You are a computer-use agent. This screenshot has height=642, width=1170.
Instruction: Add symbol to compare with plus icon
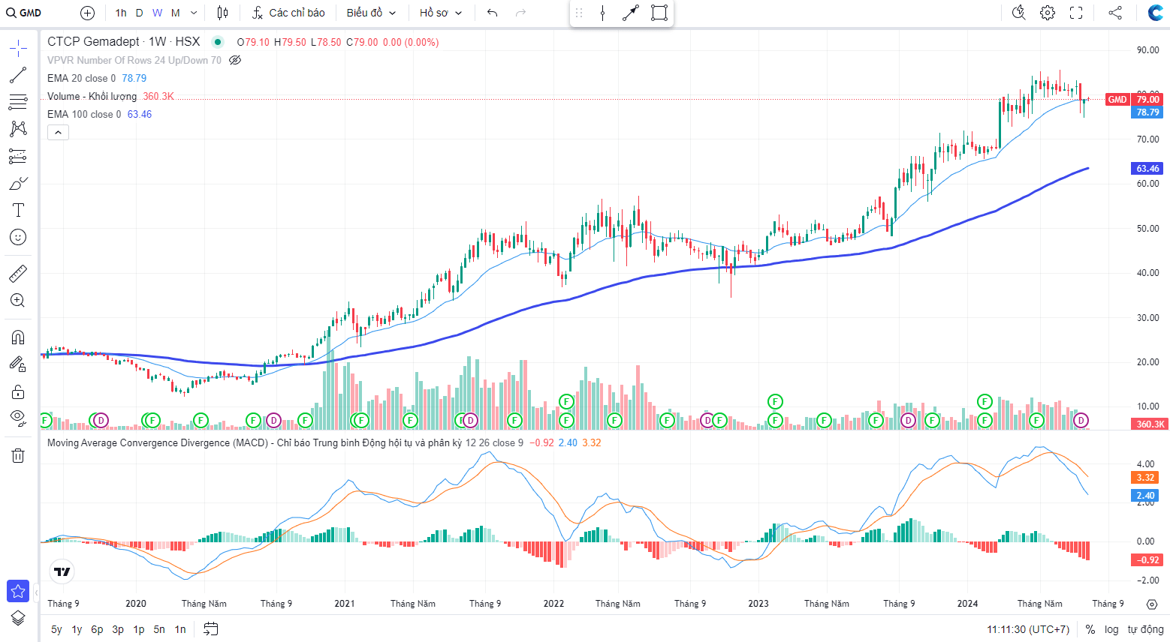tap(87, 13)
